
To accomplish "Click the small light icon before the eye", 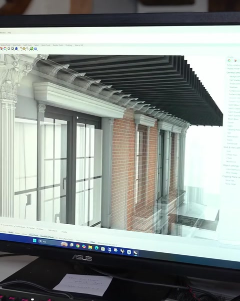I will [x=20, y=48].
